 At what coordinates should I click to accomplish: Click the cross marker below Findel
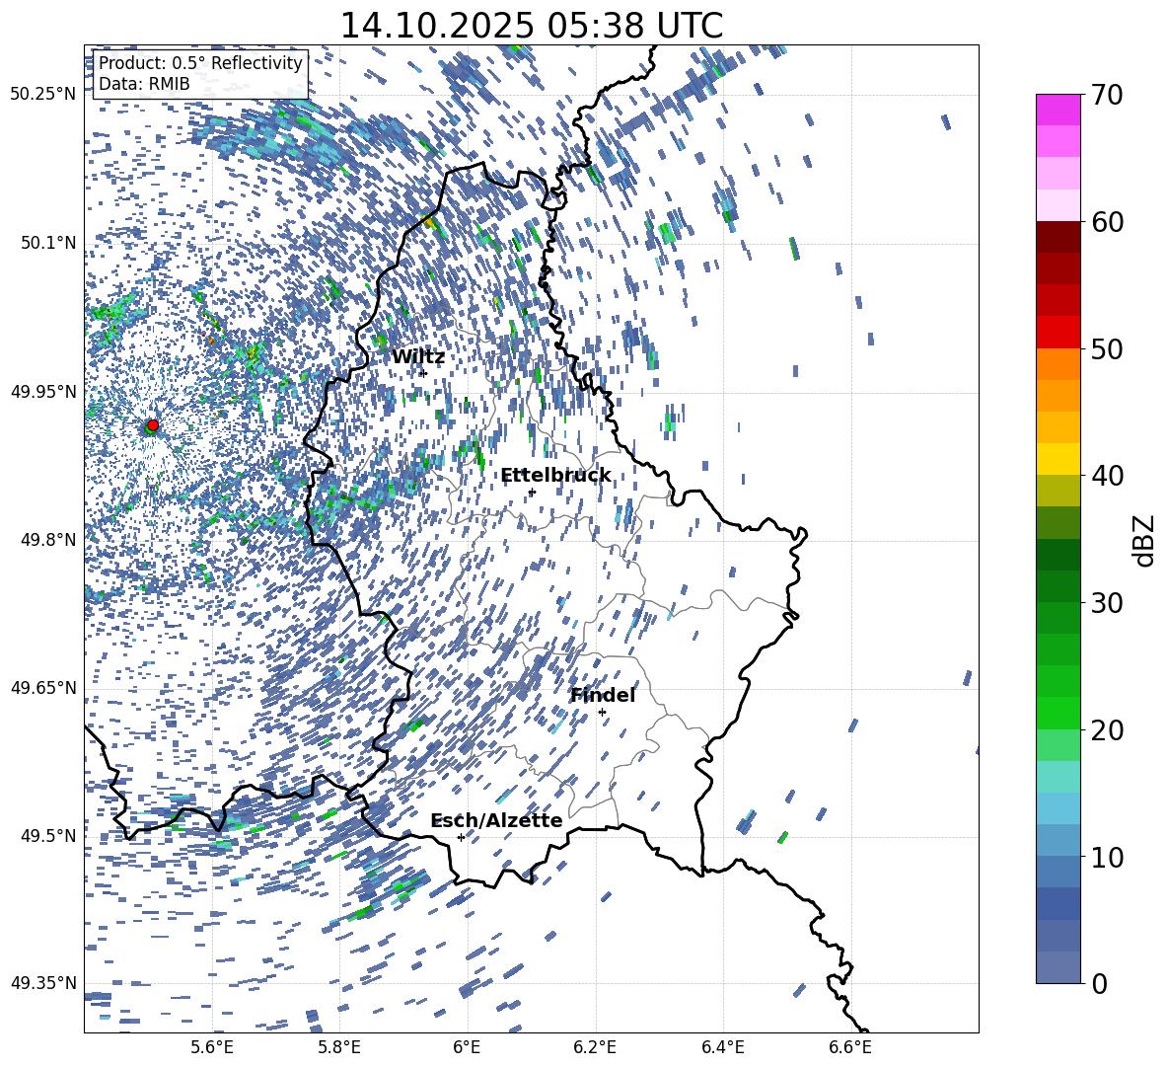click(602, 713)
